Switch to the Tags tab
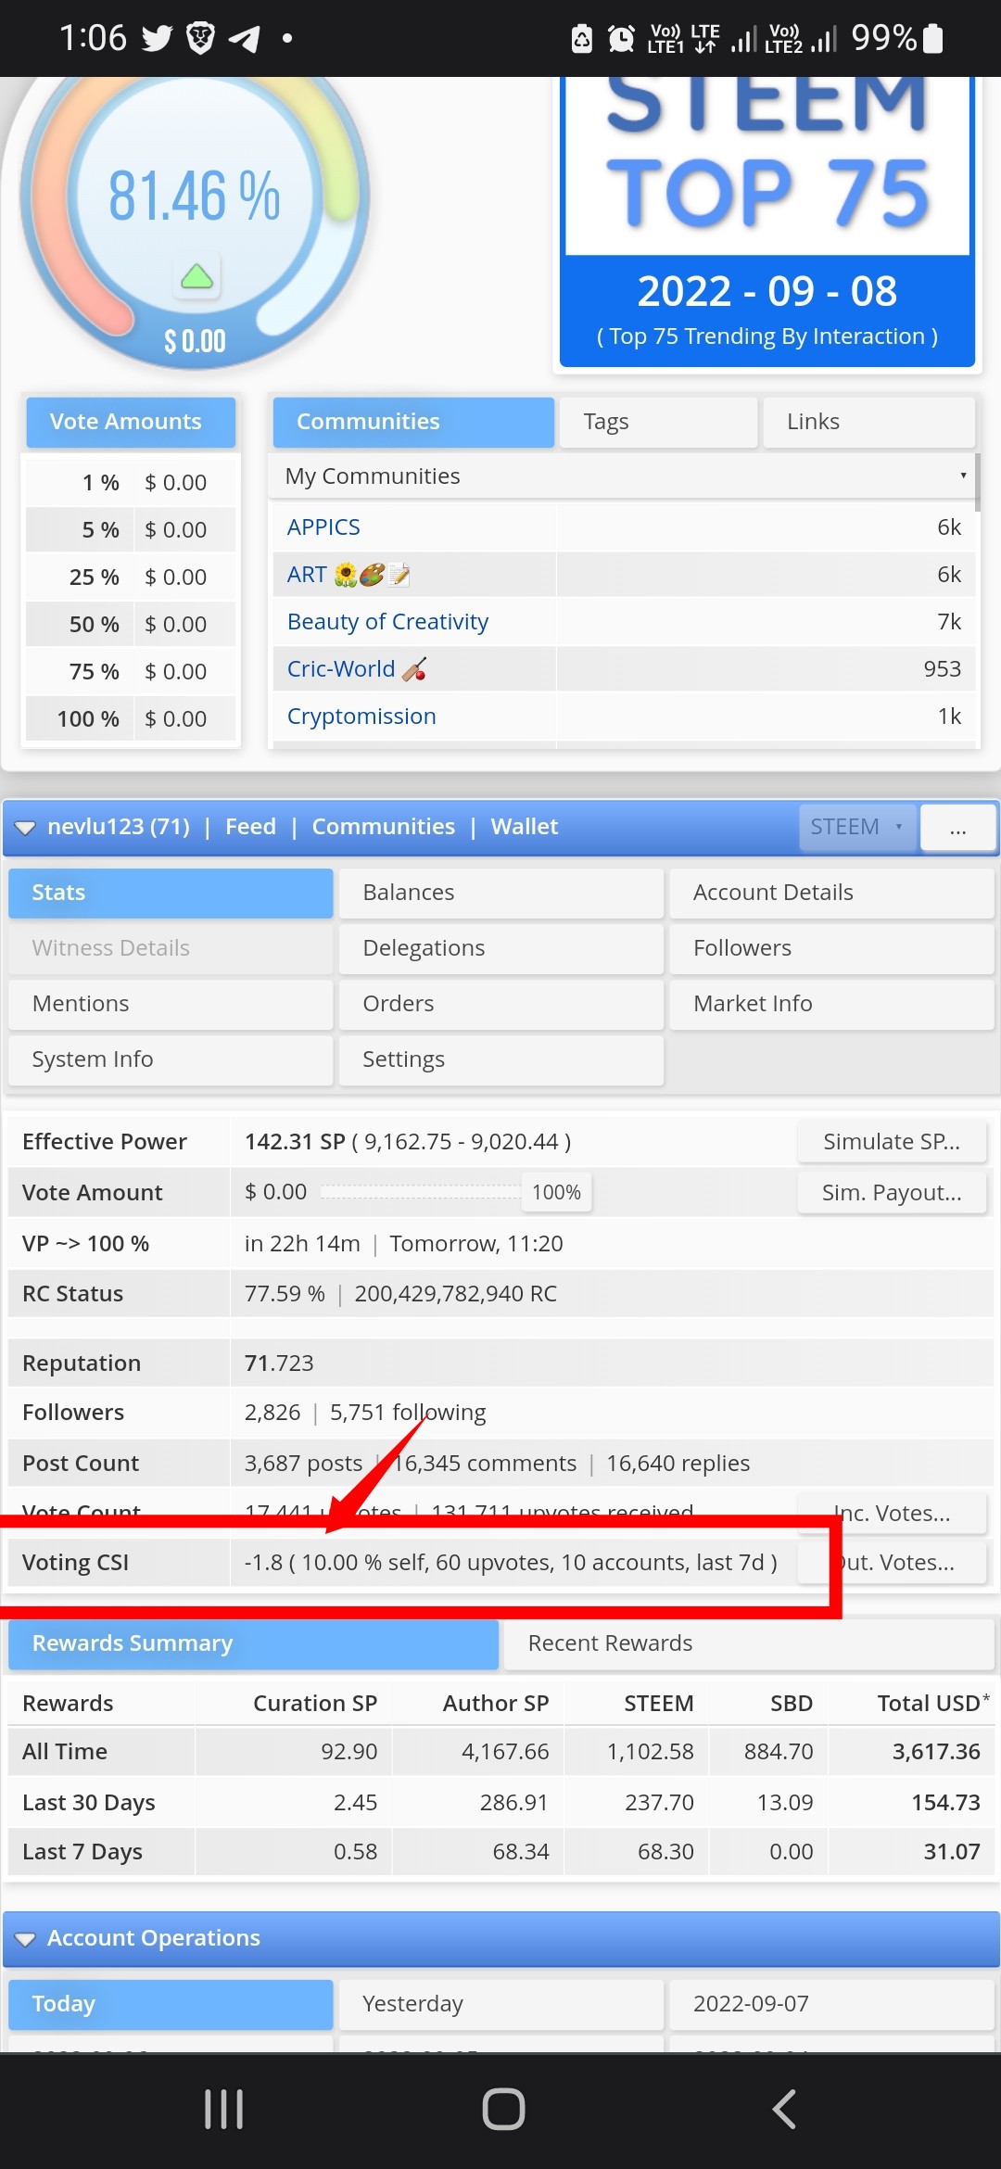The image size is (1001, 2169). click(659, 422)
